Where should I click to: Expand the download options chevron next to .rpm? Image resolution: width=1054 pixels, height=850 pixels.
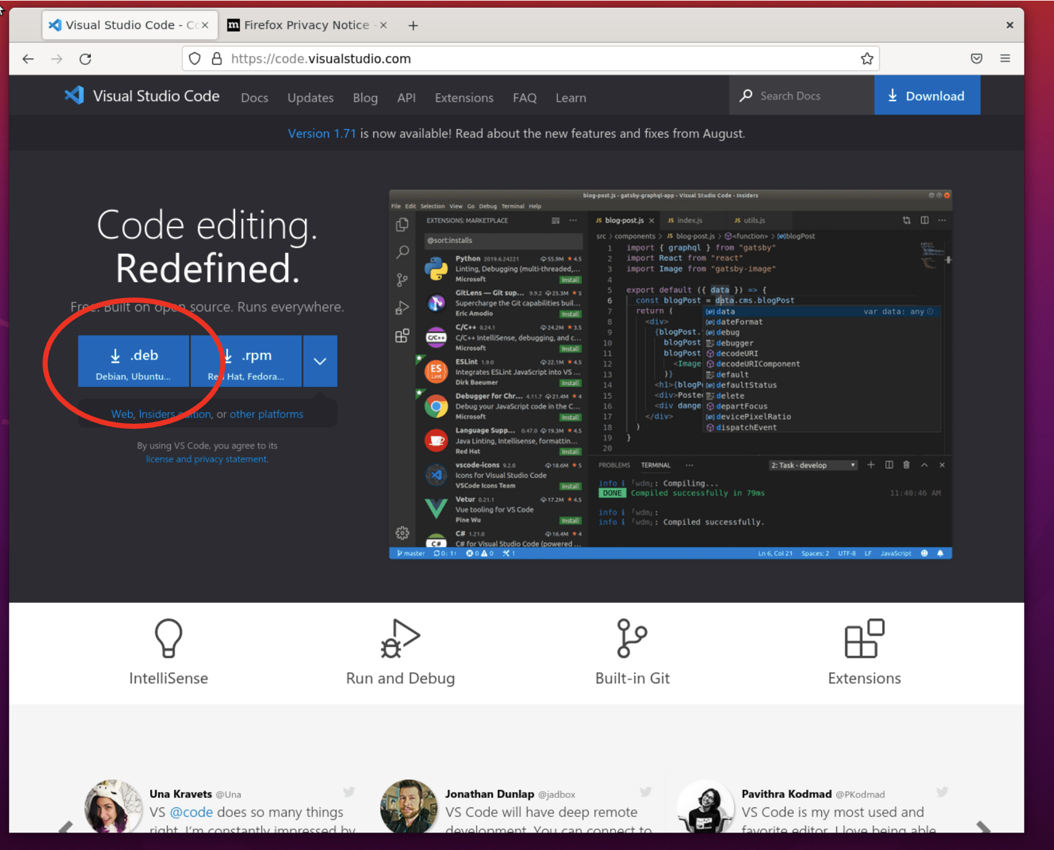[320, 361]
